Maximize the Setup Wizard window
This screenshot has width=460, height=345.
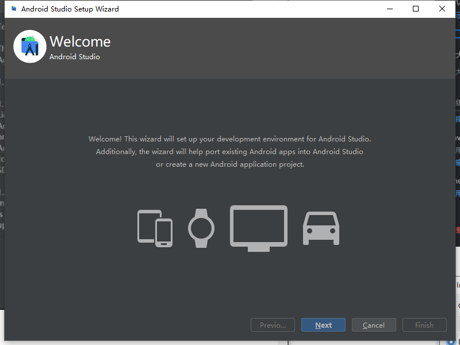[x=415, y=9]
